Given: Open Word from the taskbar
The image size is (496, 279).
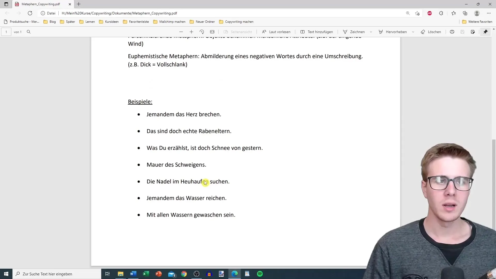Looking at the screenshot, I should click(x=133, y=274).
